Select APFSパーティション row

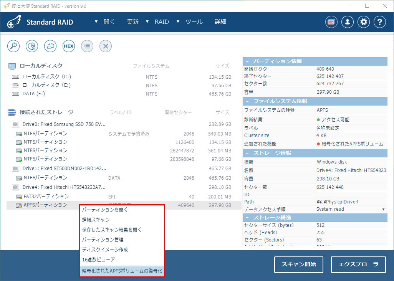point(123,205)
